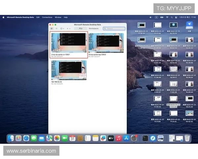
Task: Open Terminal from the Dock
Action: tap(145, 138)
